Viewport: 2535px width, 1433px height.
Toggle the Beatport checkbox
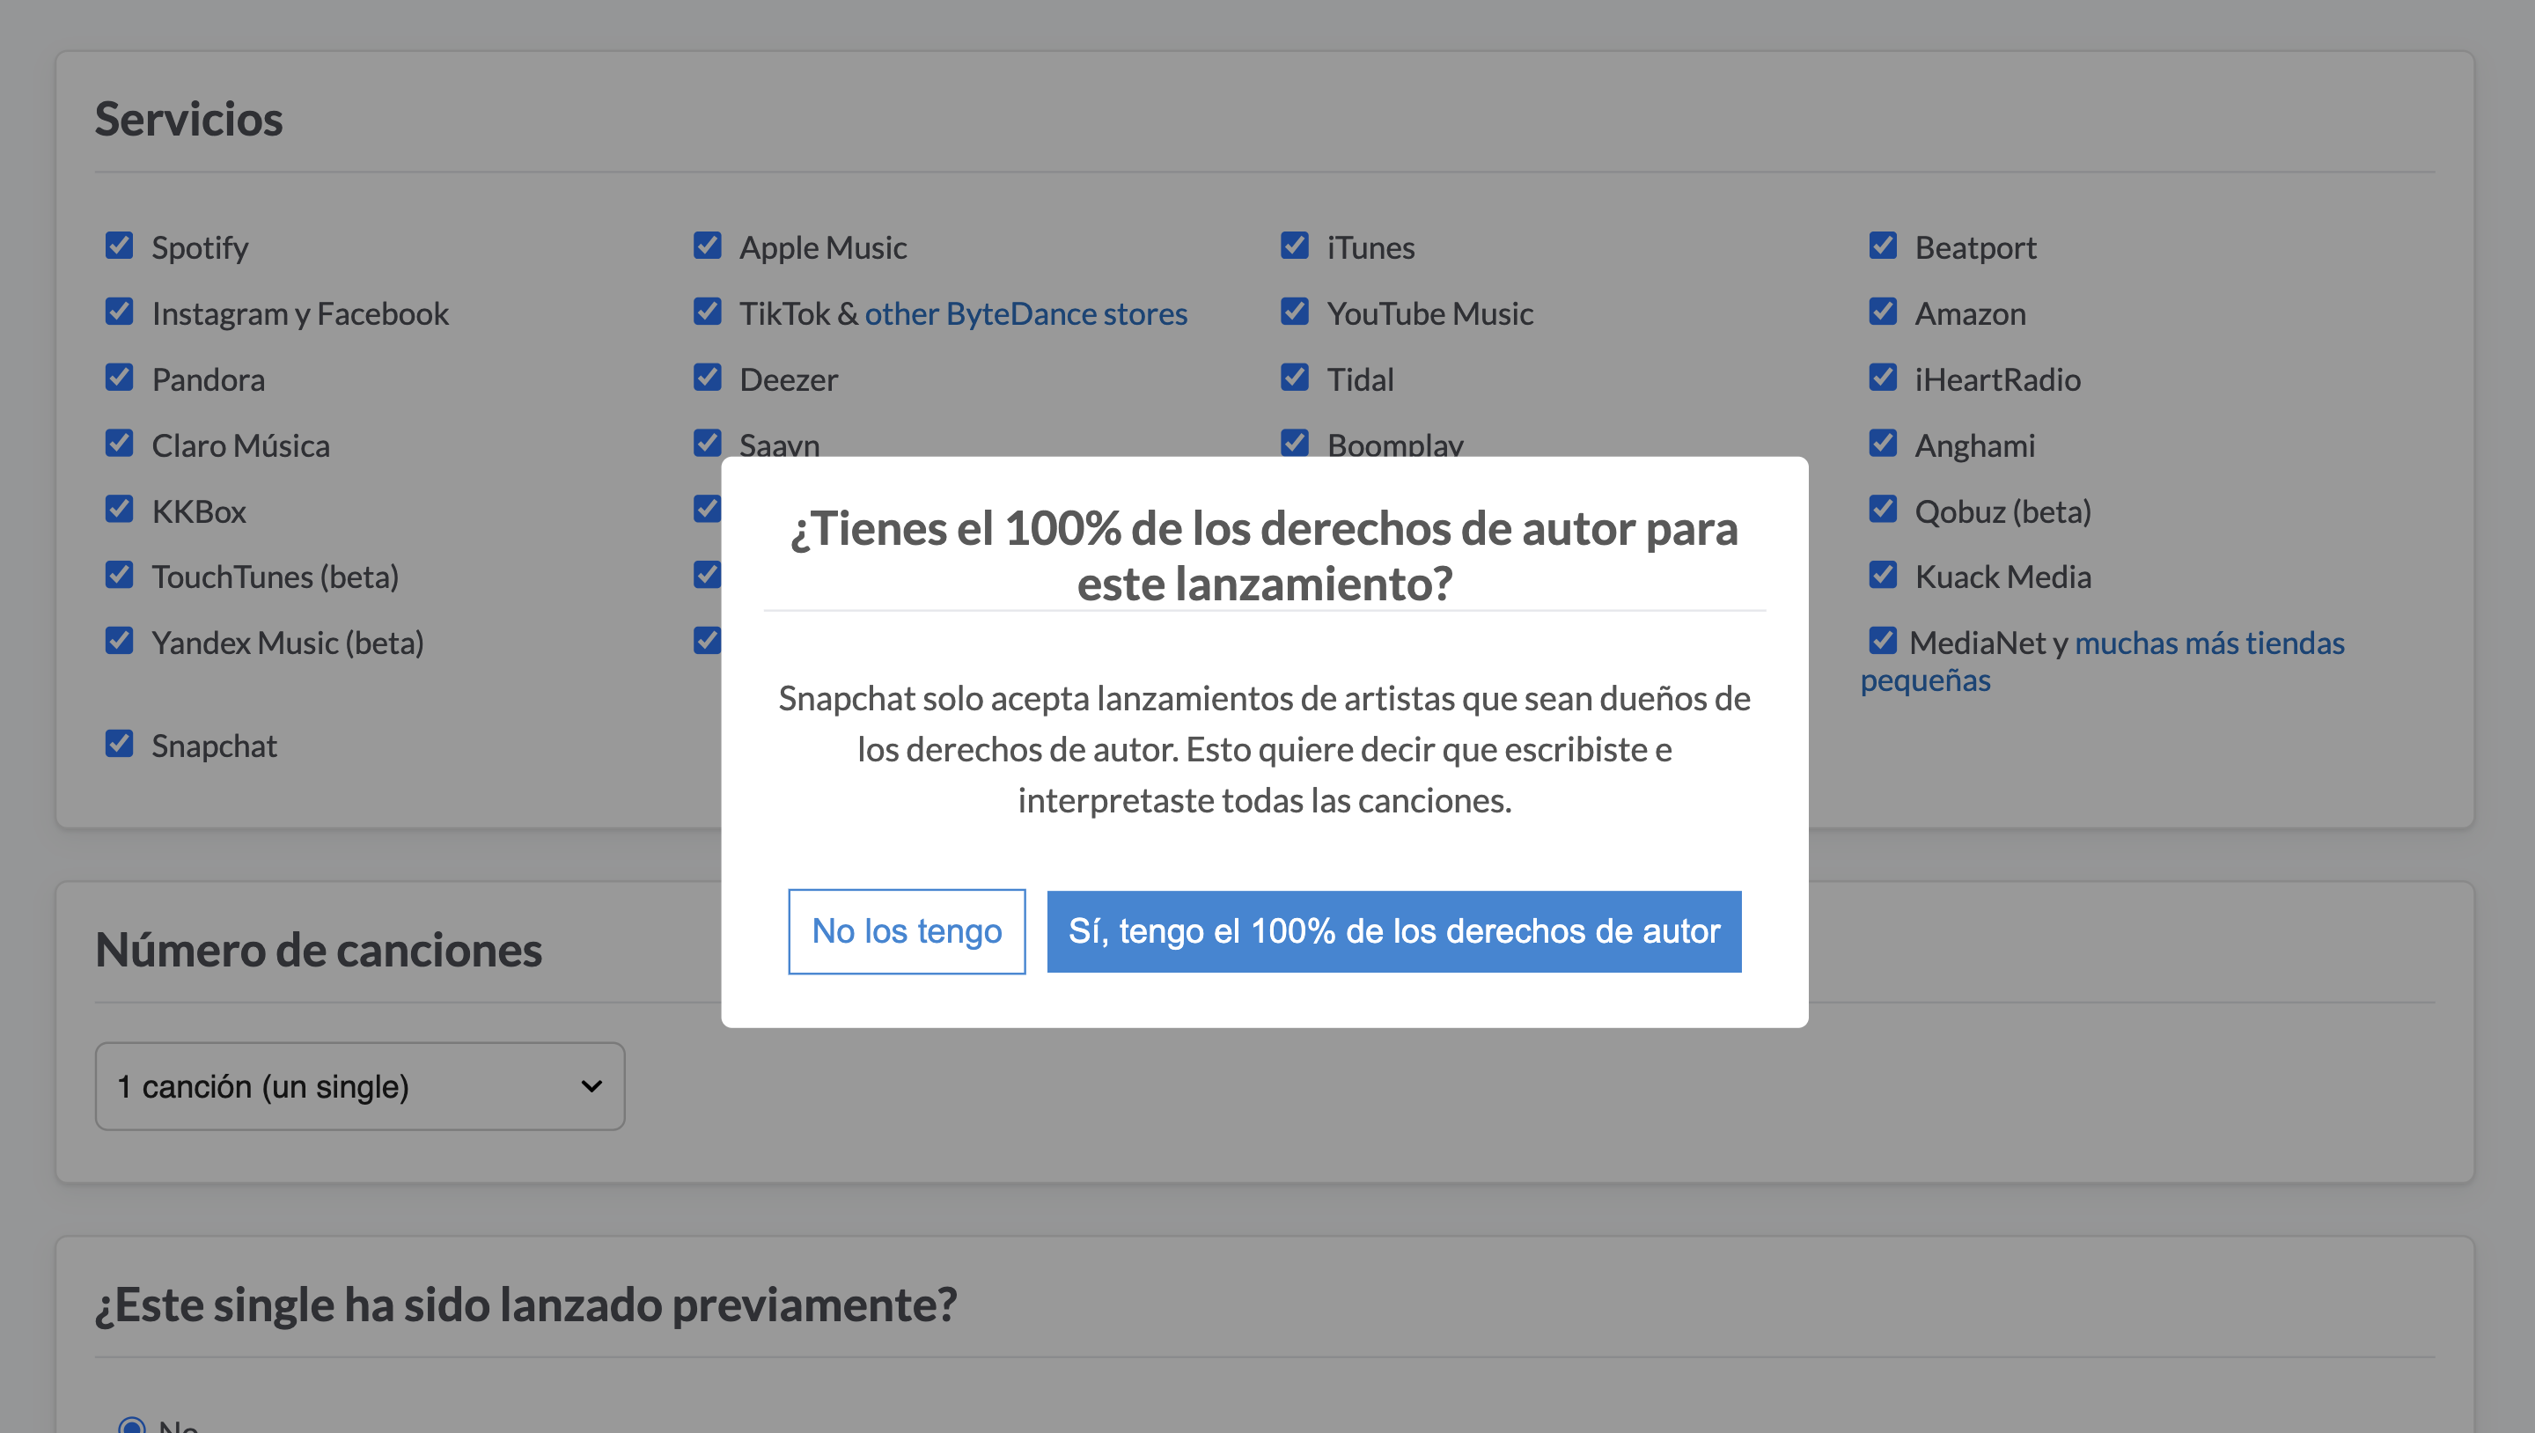click(1883, 245)
